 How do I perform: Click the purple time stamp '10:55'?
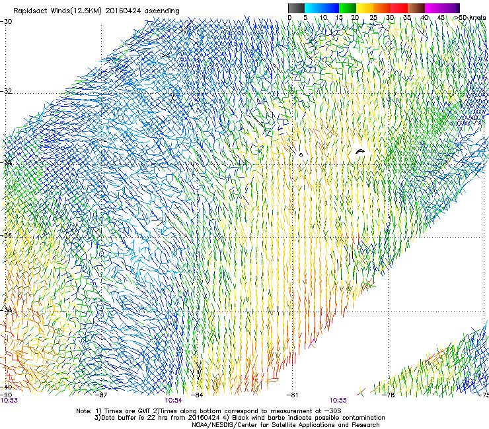tap(338, 401)
